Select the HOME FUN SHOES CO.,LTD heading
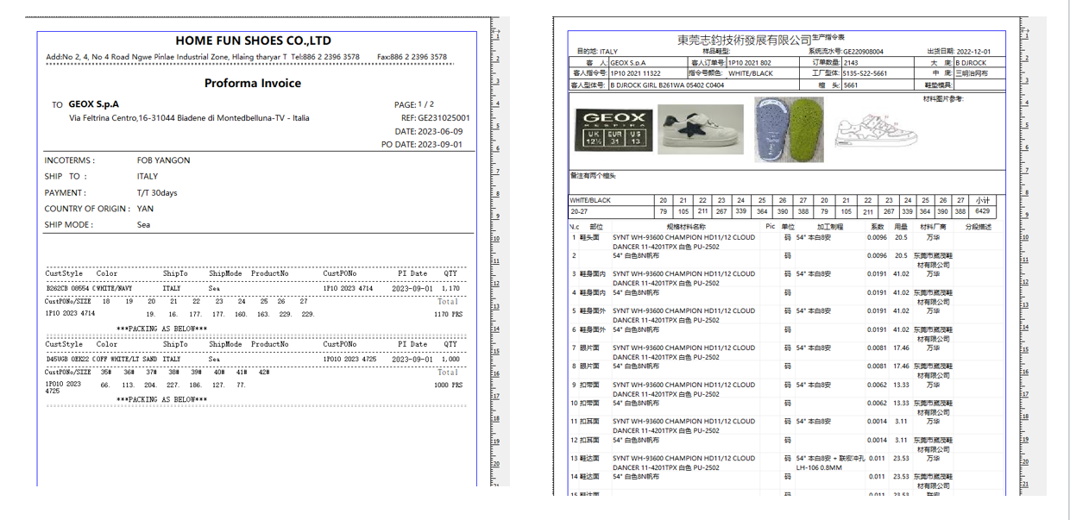Screen dimensions: 1070x520 click(x=253, y=41)
